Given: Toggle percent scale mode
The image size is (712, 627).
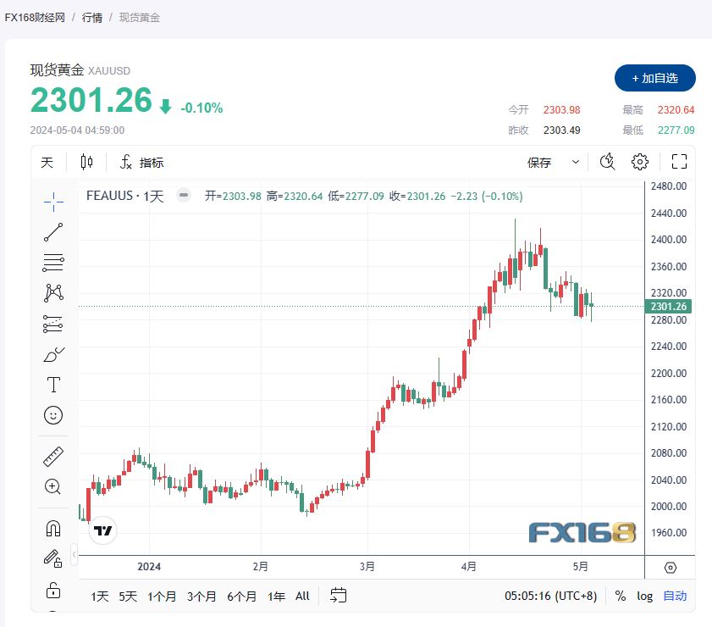Looking at the screenshot, I should click(x=621, y=596).
